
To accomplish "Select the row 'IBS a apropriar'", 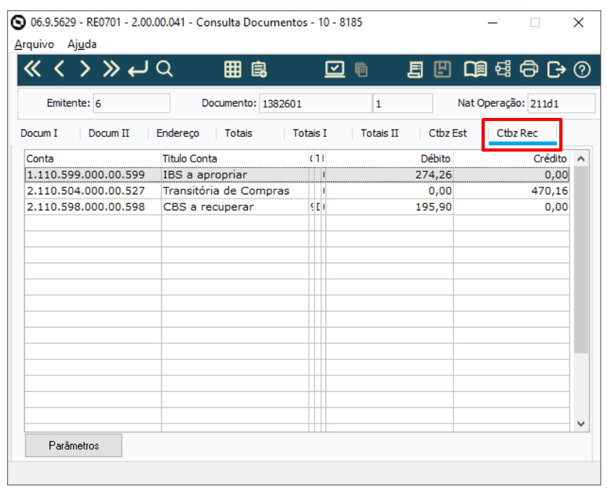I will (x=297, y=175).
